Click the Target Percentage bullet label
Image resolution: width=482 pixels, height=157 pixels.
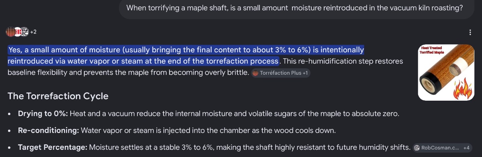pos(53,147)
